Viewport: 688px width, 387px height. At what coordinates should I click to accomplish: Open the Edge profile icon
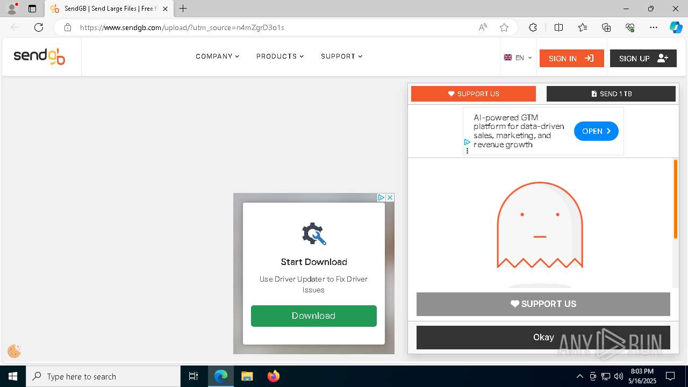(12, 9)
